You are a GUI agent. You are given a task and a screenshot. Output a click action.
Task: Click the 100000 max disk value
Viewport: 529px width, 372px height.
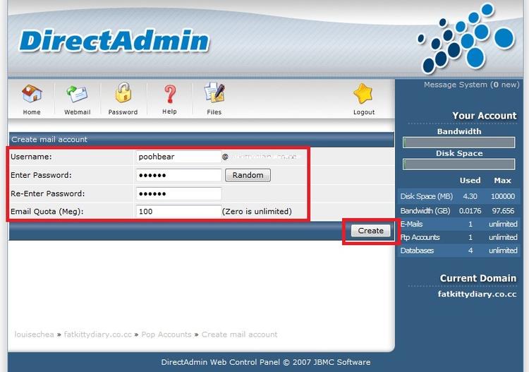(503, 196)
